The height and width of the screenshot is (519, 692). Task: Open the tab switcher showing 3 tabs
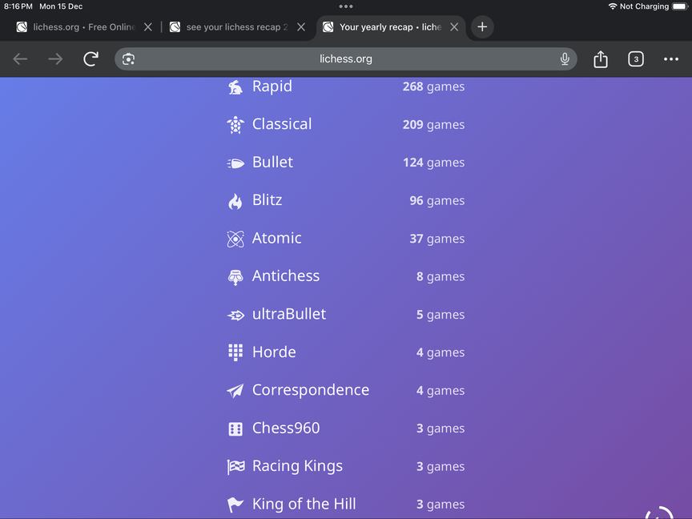[636, 59]
